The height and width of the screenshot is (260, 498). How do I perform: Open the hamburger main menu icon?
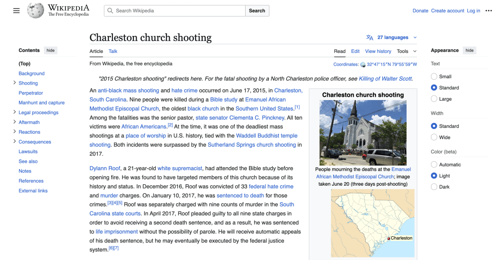17,11
